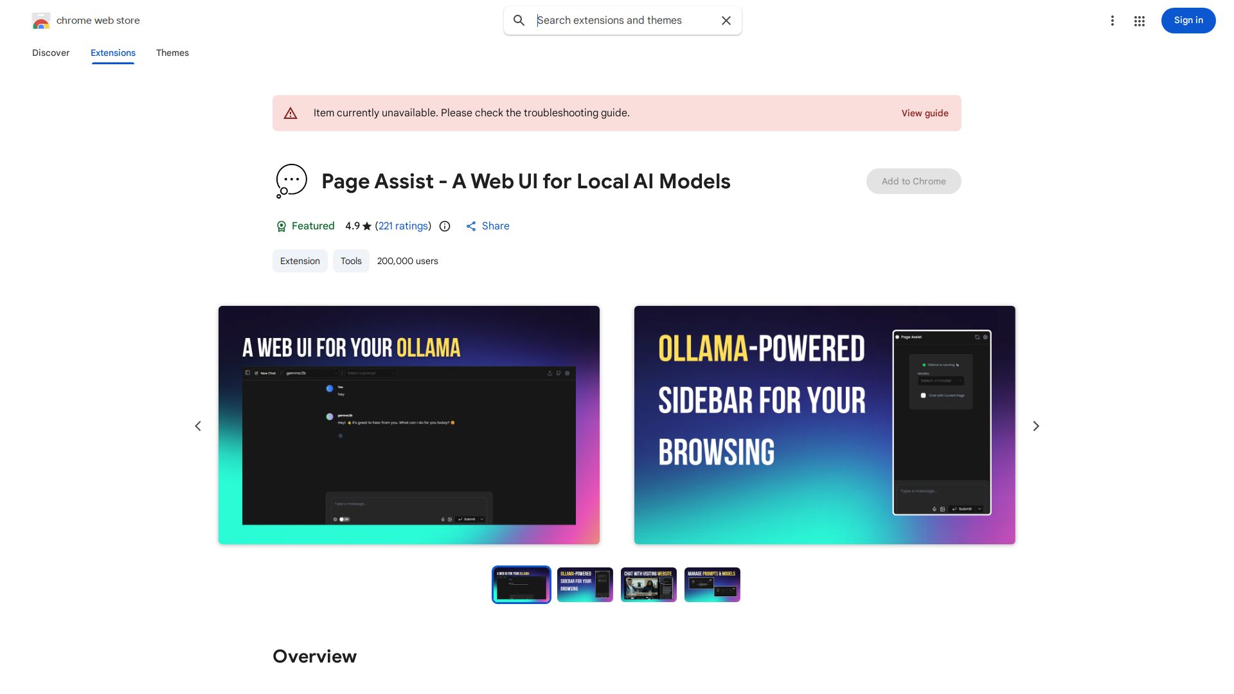Switch to the Themes tab
This screenshot has width=1234, height=694.
click(x=172, y=53)
